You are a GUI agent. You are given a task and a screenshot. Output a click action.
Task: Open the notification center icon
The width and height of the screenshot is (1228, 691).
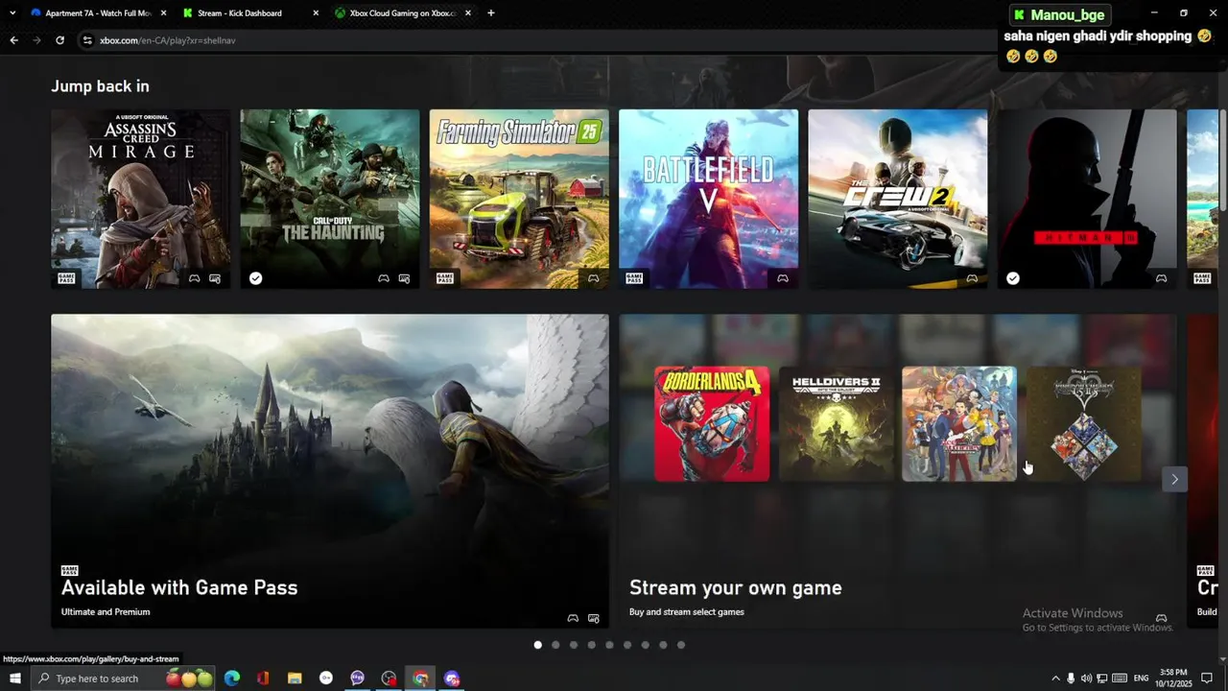pyautogui.click(x=1207, y=679)
